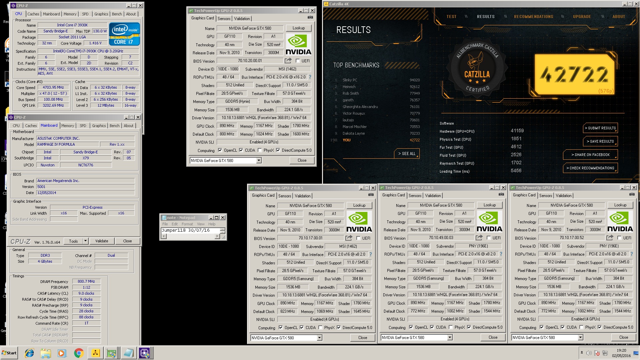Screen dimensions: 640x360
Task: Select GPU-Z graphics card icon on taskbar
Action: pos(112,353)
